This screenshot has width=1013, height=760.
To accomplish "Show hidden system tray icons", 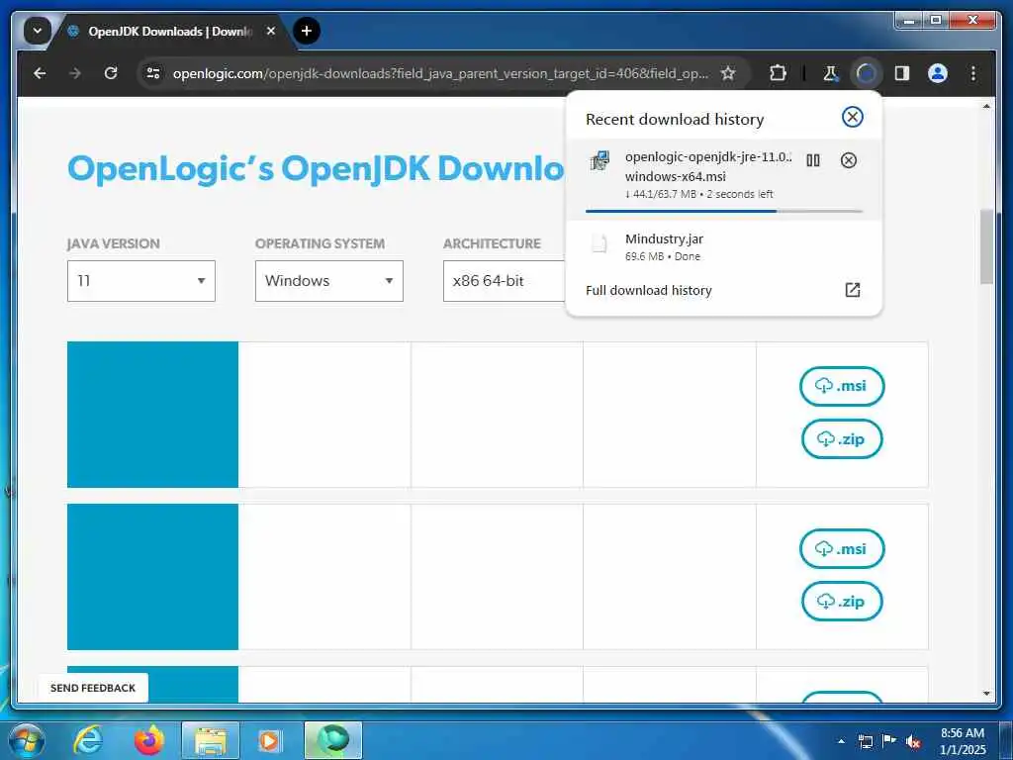I will [841, 742].
